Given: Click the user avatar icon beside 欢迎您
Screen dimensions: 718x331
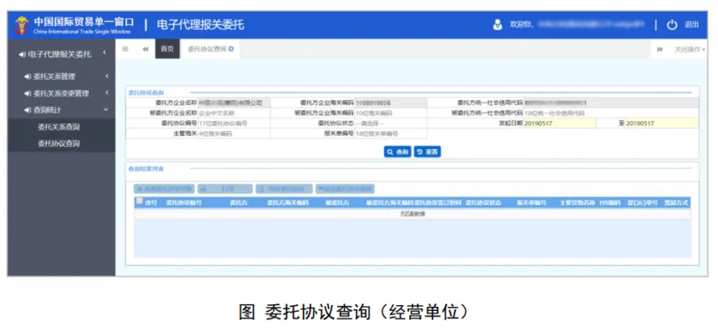Looking at the screenshot, I should (498, 25).
